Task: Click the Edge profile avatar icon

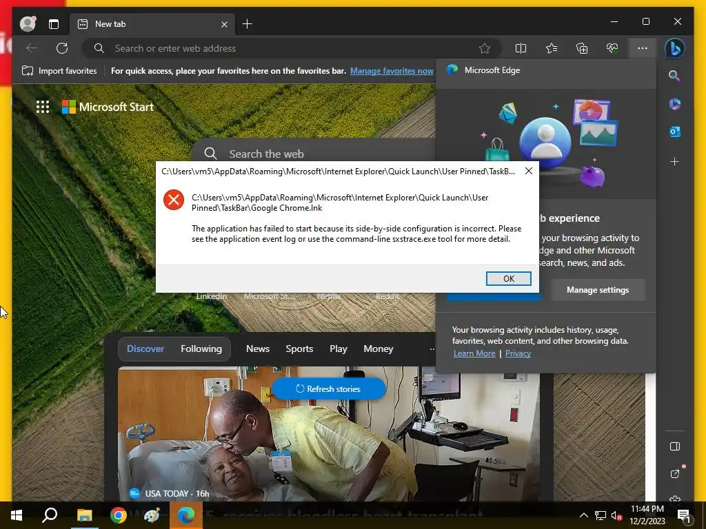Action: tap(28, 23)
